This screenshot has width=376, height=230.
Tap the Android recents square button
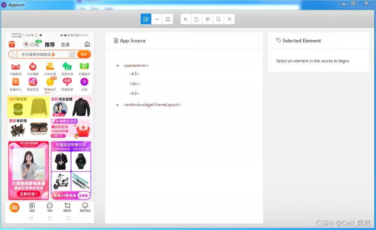point(69,218)
